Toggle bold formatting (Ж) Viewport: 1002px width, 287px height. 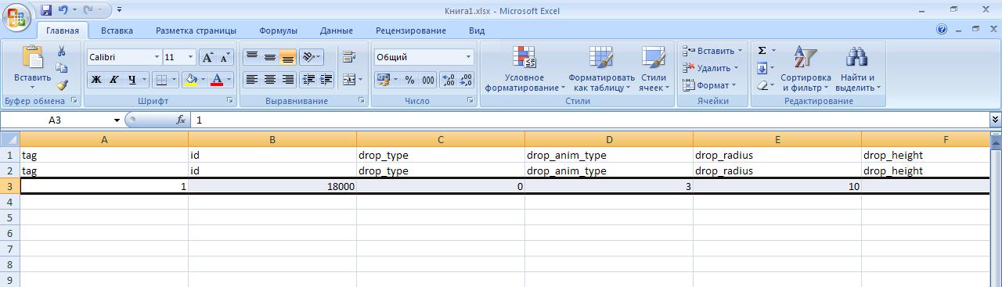click(x=96, y=80)
